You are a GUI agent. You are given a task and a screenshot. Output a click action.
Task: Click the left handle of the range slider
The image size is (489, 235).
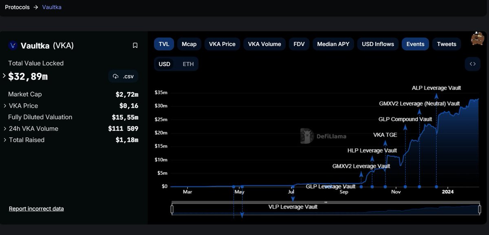click(172, 209)
